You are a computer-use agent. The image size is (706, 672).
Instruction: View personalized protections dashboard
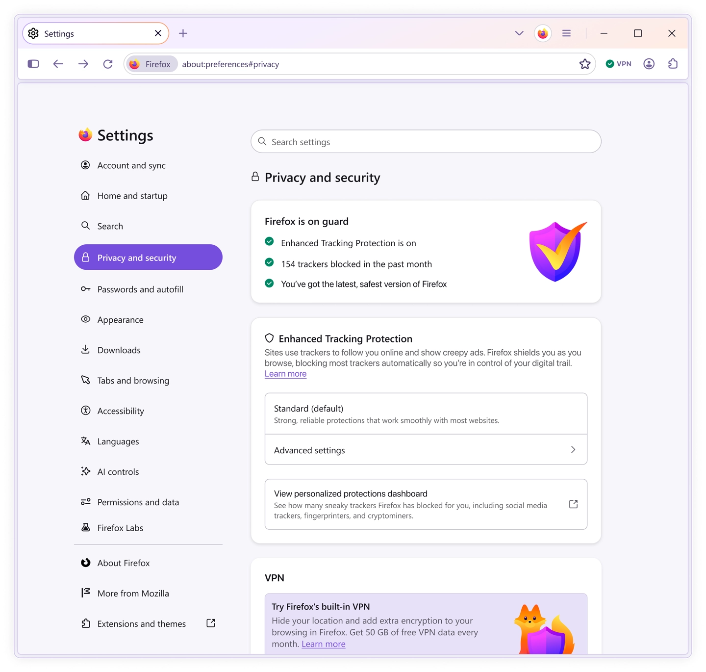[x=426, y=504]
